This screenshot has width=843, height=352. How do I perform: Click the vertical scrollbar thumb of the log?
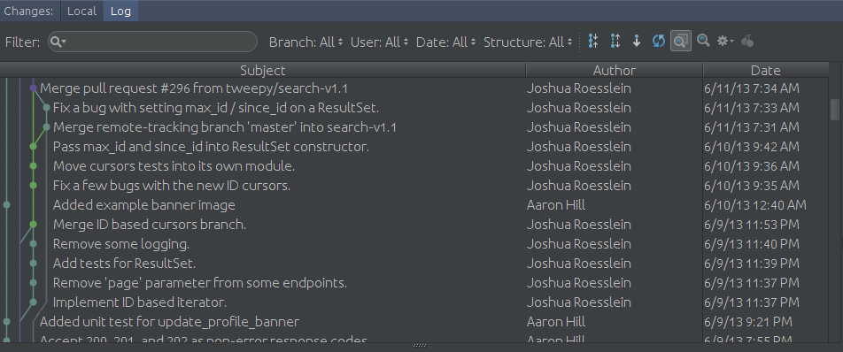point(835,110)
